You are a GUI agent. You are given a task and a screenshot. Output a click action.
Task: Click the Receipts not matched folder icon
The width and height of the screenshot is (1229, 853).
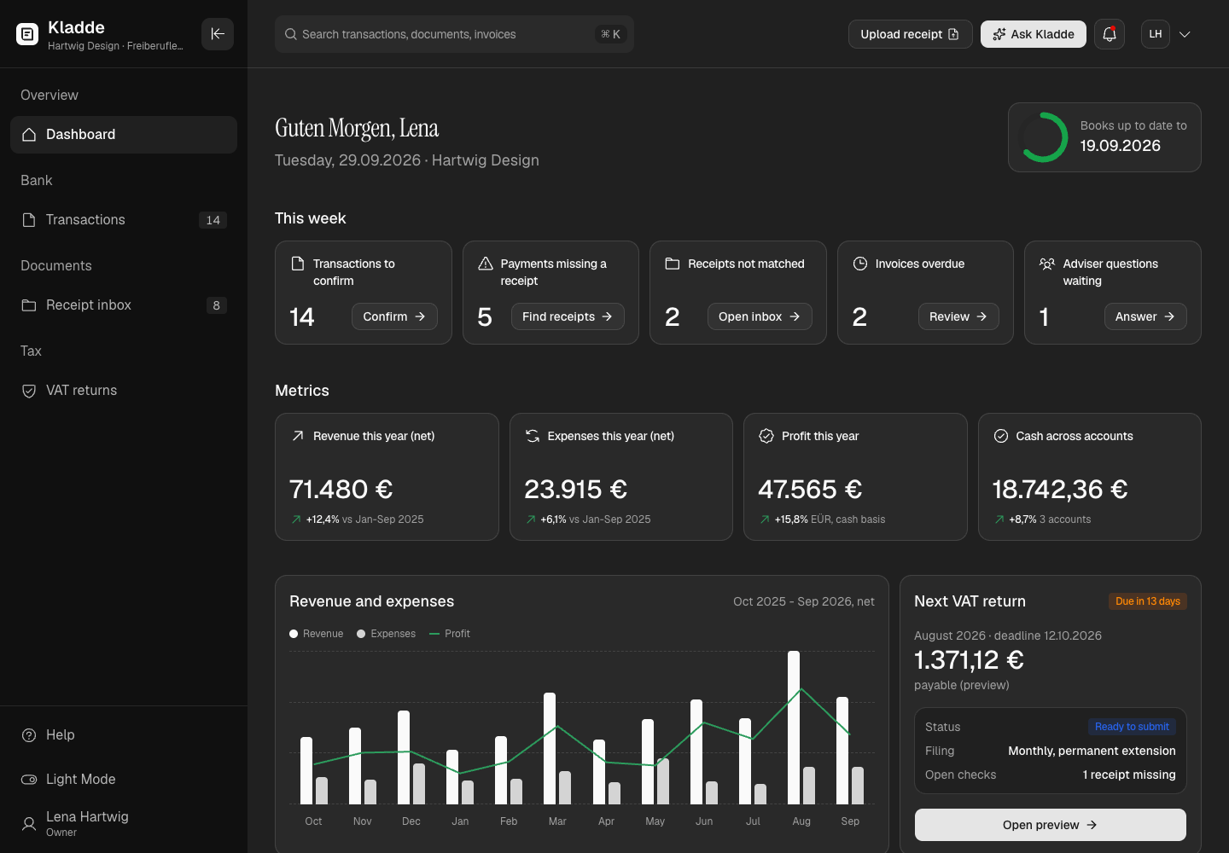(673, 264)
